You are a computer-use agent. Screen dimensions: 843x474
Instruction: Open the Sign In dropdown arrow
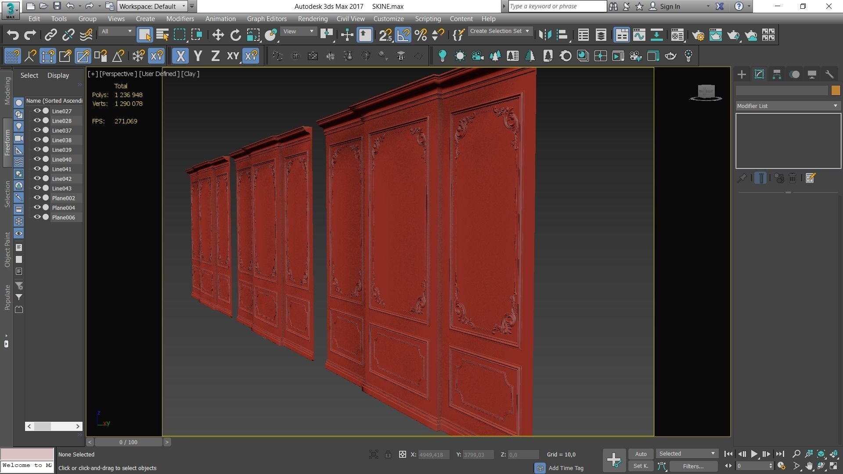[x=708, y=7]
